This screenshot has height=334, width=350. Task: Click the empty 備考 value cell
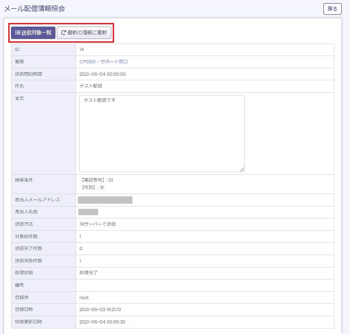point(204,285)
